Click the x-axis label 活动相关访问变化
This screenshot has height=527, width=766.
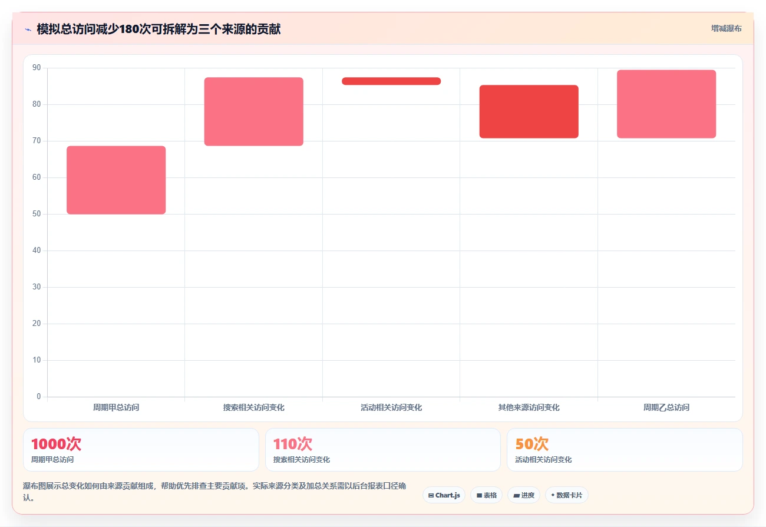coord(391,407)
